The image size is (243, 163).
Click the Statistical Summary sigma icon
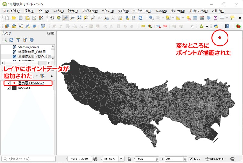215,18
